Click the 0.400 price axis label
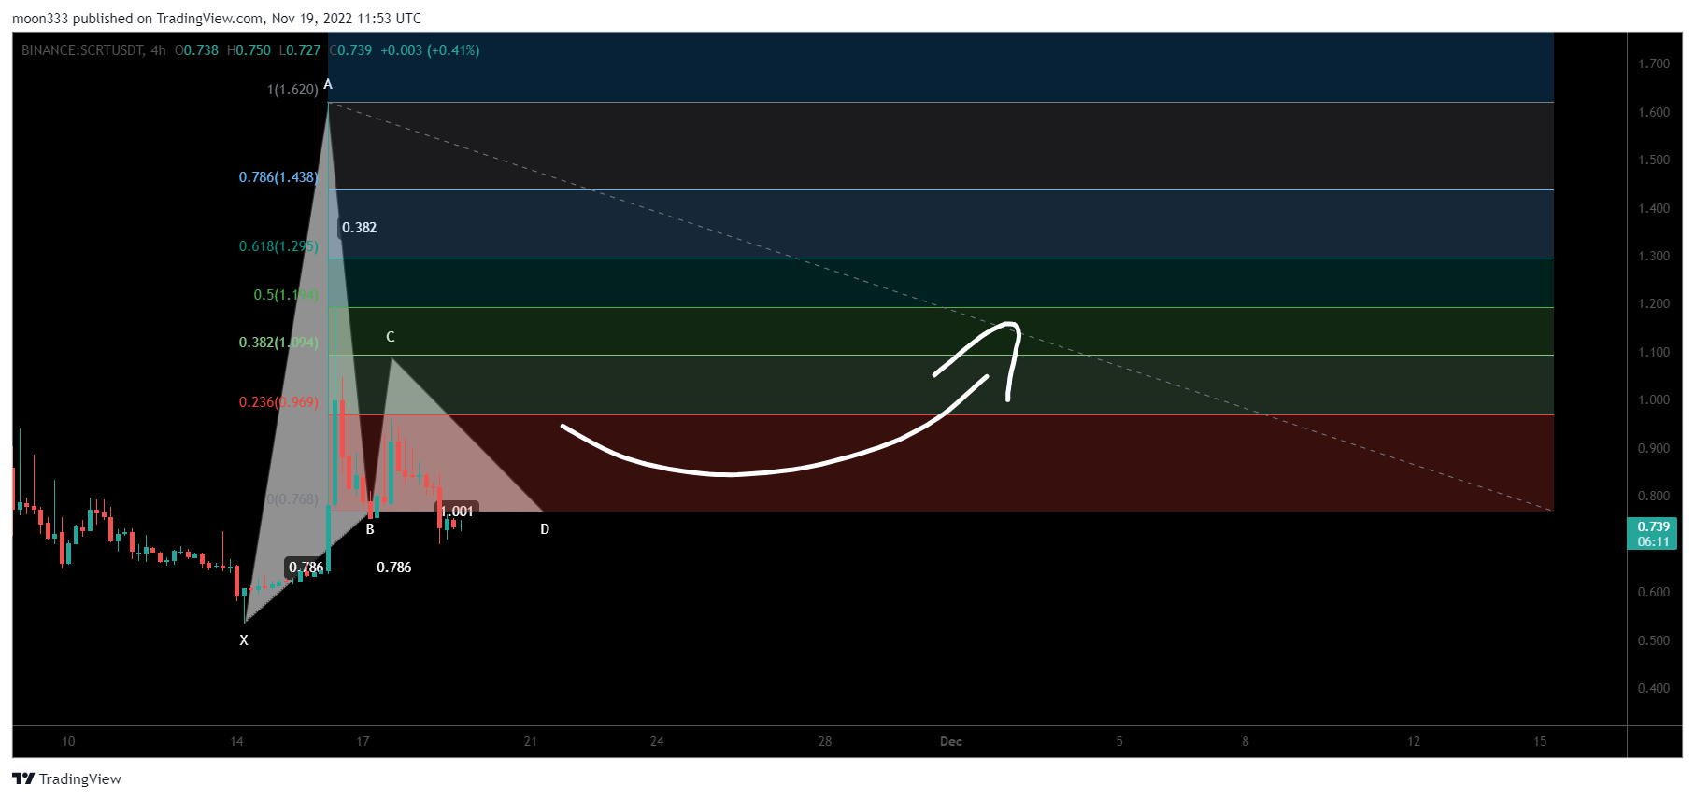 [1654, 689]
